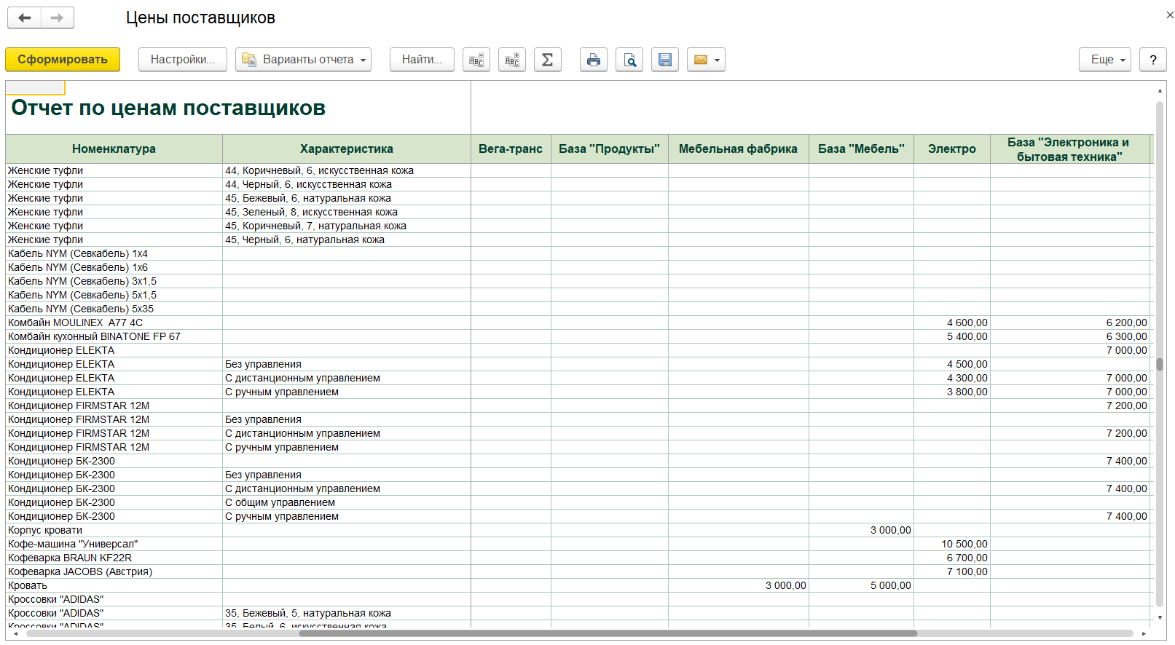Click the scroll left arrow of report
This screenshot has width=1175, height=645.
tap(16, 634)
